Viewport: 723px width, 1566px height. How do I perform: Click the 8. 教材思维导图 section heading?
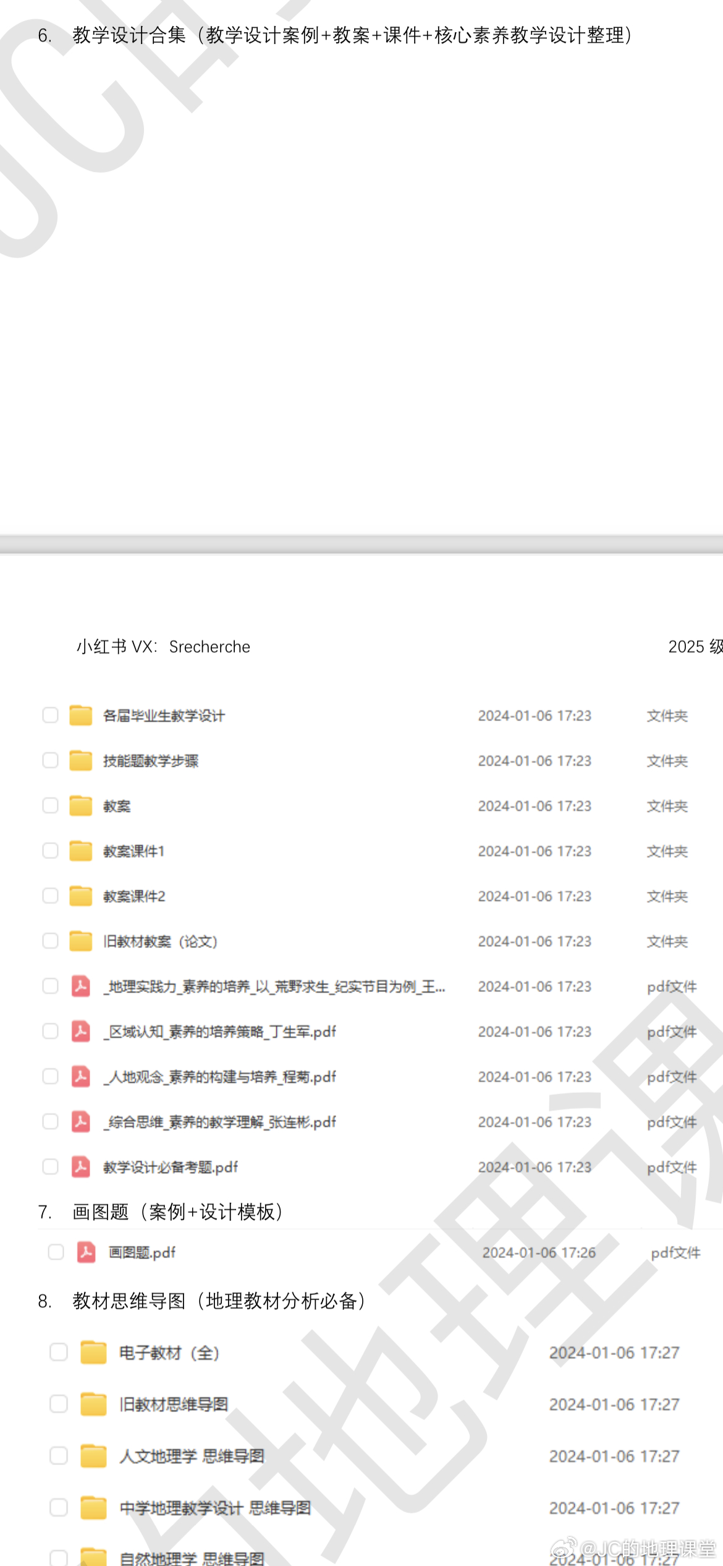(219, 1301)
